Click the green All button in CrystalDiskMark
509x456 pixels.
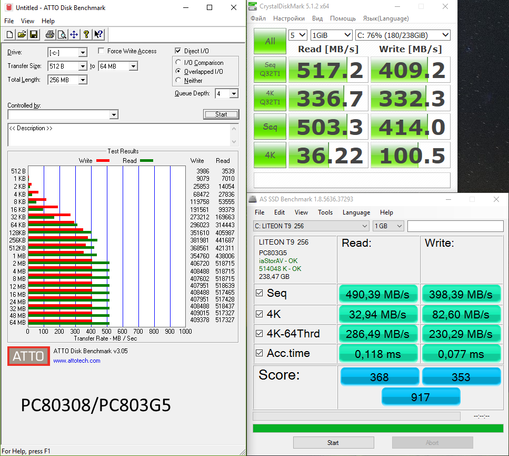click(270, 41)
